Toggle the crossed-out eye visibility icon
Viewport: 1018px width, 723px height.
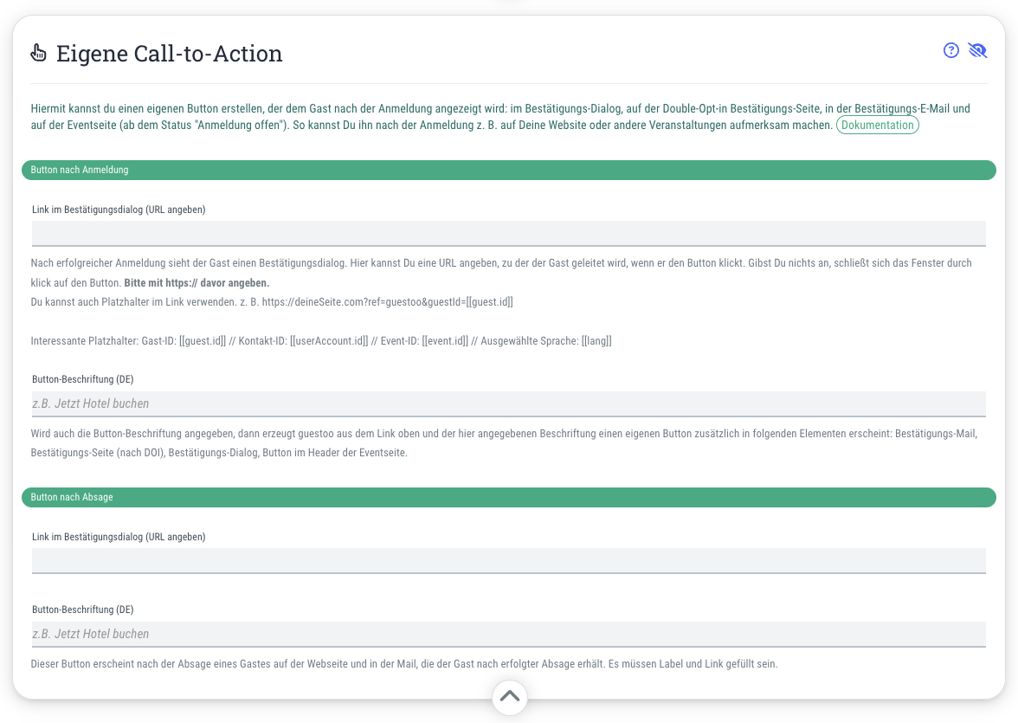[977, 51]
